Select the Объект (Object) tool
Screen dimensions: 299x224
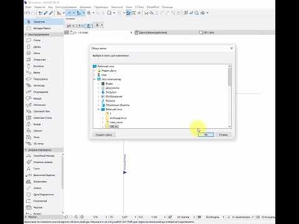pos(44,131)
